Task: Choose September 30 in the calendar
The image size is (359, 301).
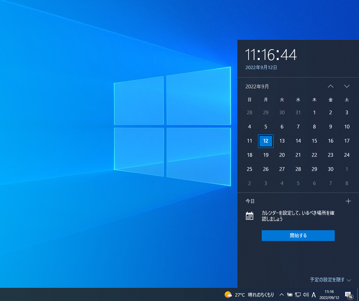Action: [x=331, y=169]
